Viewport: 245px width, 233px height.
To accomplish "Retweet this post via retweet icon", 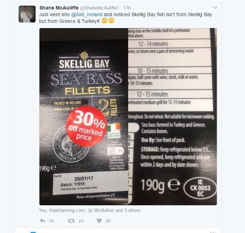I will [x=71, y=220].
